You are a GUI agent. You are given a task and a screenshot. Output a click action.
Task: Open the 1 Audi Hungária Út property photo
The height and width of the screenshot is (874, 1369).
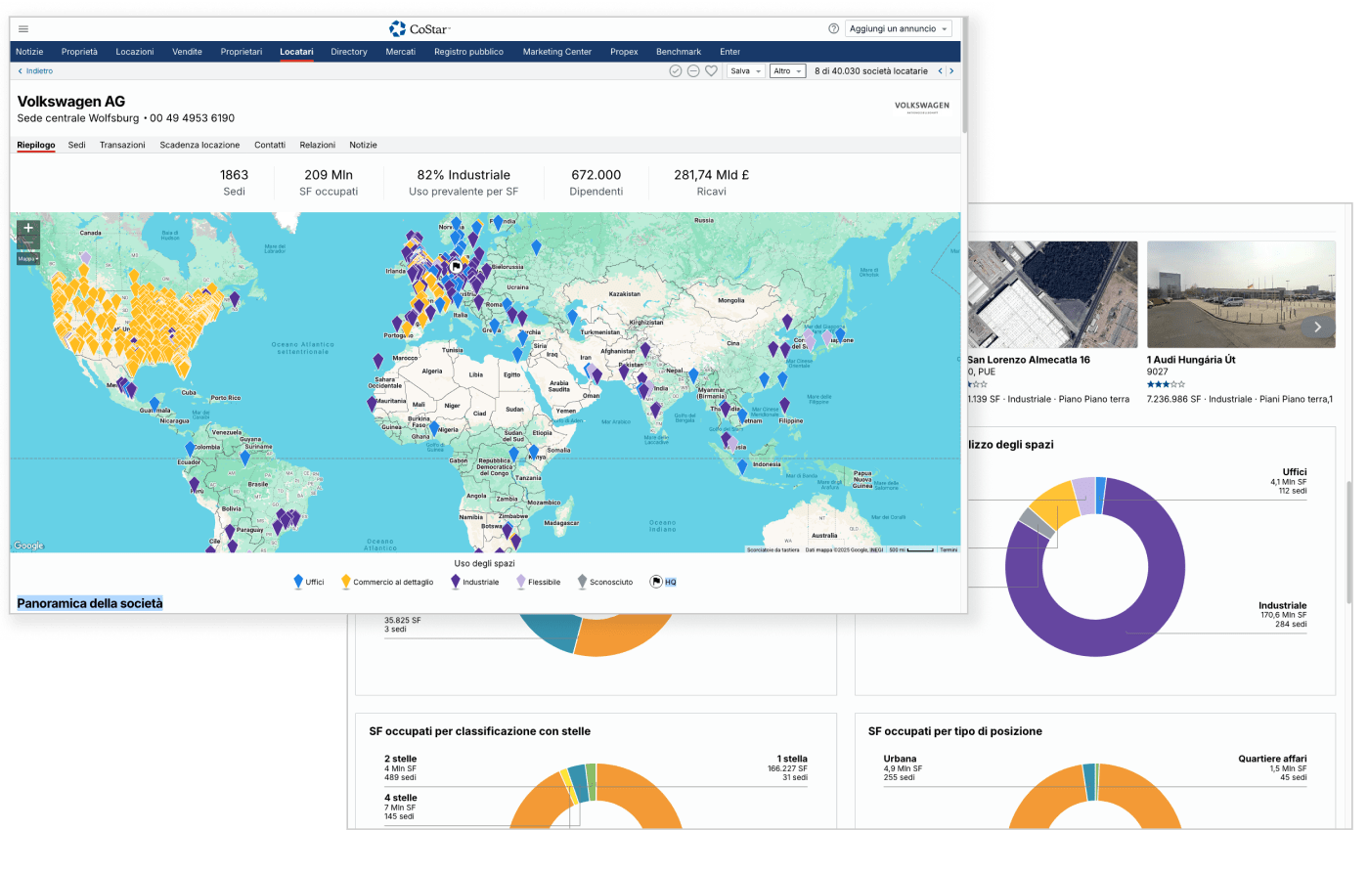point(1240,294)
